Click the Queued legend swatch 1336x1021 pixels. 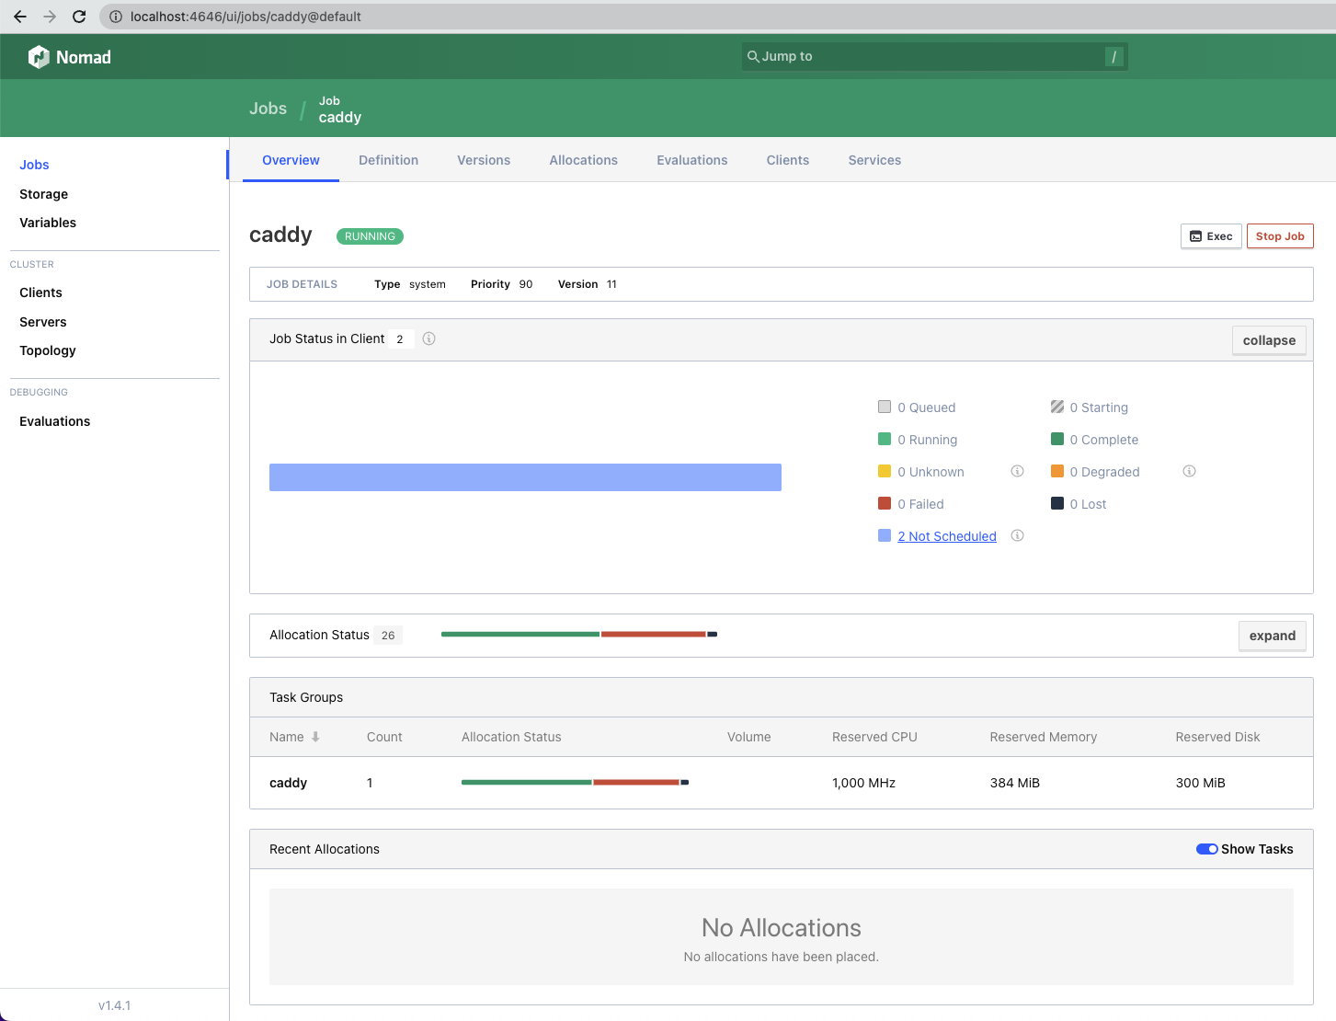pos(885,407)
